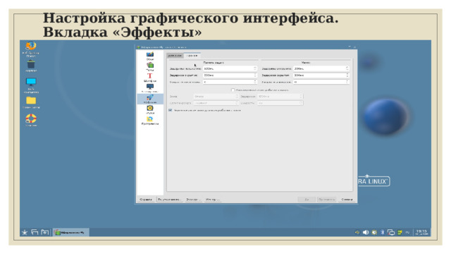Select the lifebuoy Help desktop icon
The height and width of the screenshot is (254, 451).
click(31, 120)
